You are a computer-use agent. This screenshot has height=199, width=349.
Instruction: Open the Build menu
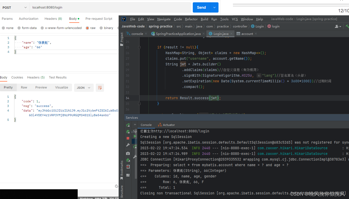point(204,19)
